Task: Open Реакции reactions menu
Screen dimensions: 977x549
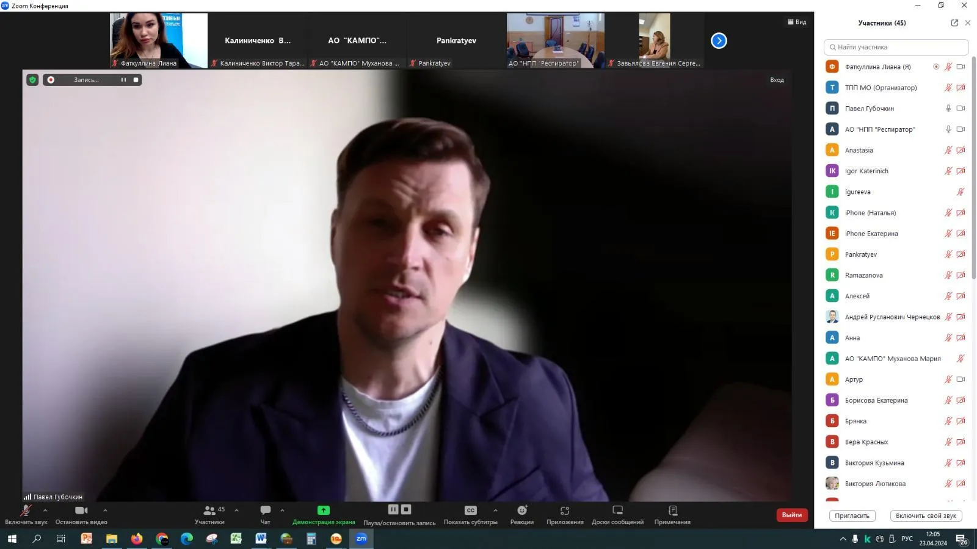Action: pos(522,515)
